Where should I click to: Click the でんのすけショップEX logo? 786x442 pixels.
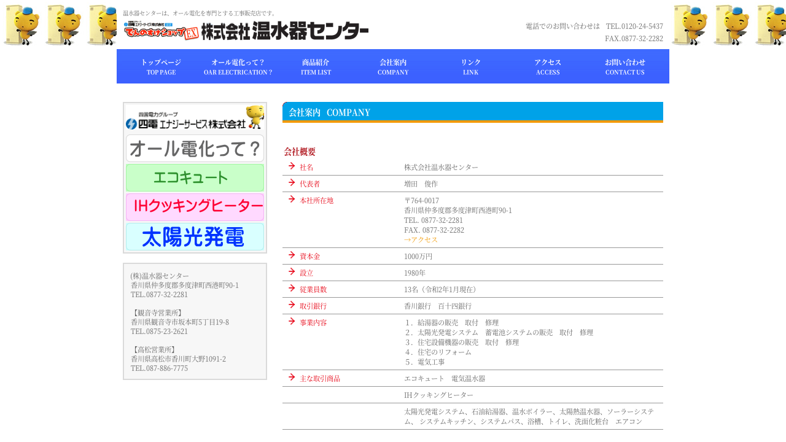click(x=161, y=31)
